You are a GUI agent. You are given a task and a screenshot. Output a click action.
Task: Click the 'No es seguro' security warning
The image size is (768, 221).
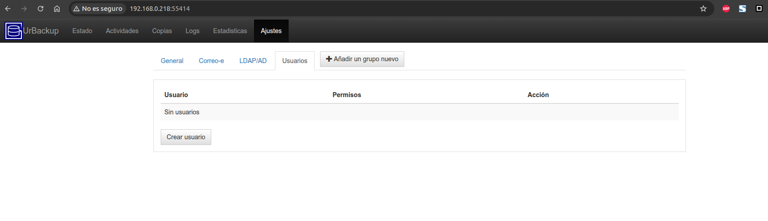pyautogui.click(x=98, y=9)
